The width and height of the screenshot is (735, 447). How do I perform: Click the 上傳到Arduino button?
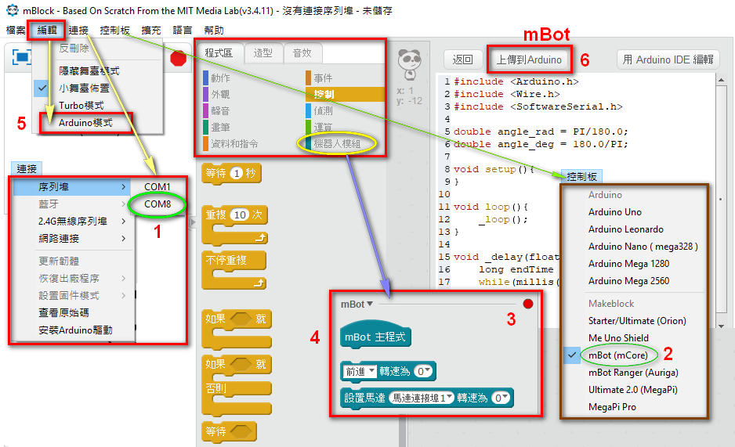pos(528,59)
